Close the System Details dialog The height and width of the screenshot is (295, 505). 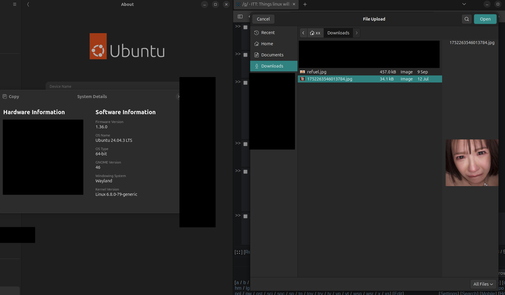point(178,97)
